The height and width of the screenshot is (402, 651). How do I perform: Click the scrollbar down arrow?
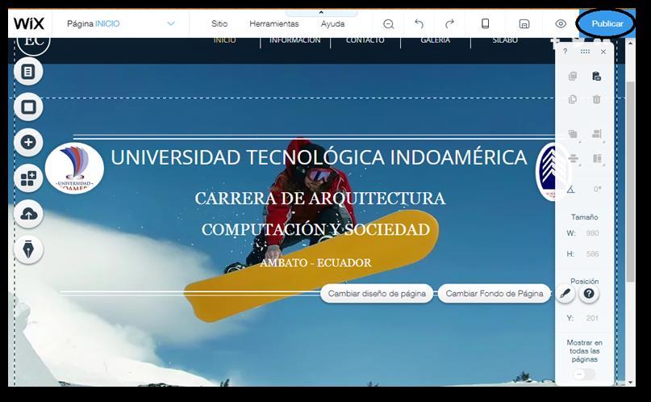coord(630,383)
